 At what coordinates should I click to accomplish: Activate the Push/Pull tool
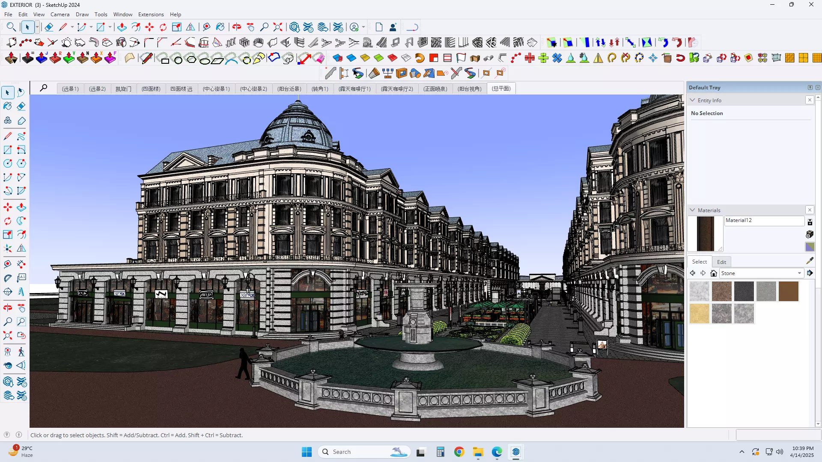(21, 207)
